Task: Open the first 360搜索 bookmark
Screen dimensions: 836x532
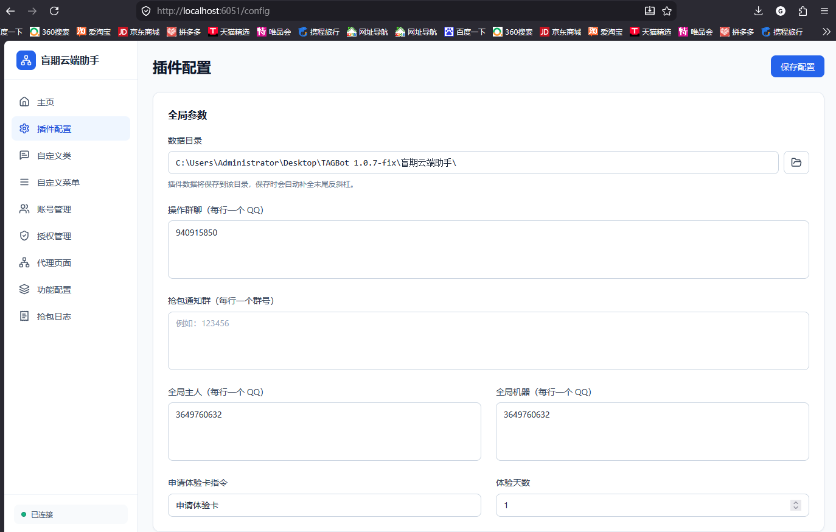Action: [50, 32]
